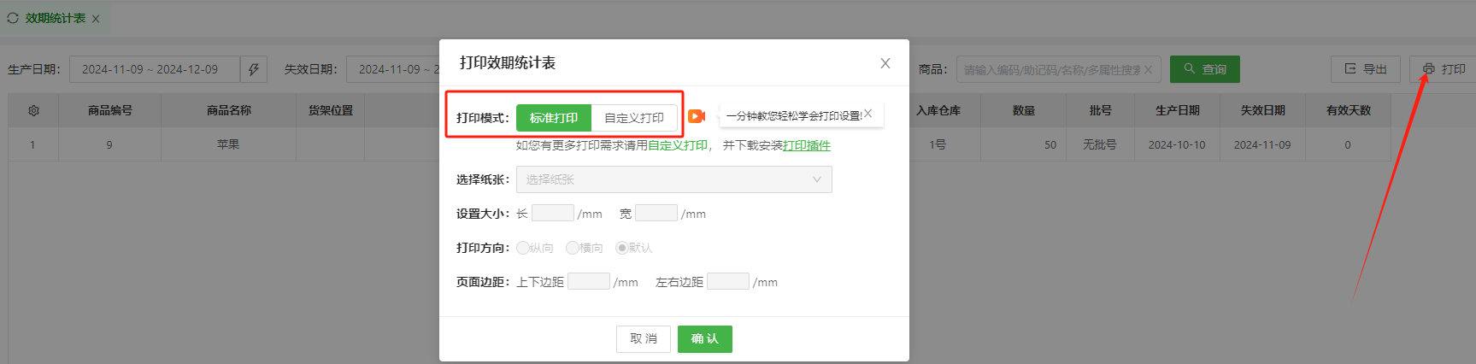Select 横向 print orientation radio

pyautogui.click(x=572, y=248)
